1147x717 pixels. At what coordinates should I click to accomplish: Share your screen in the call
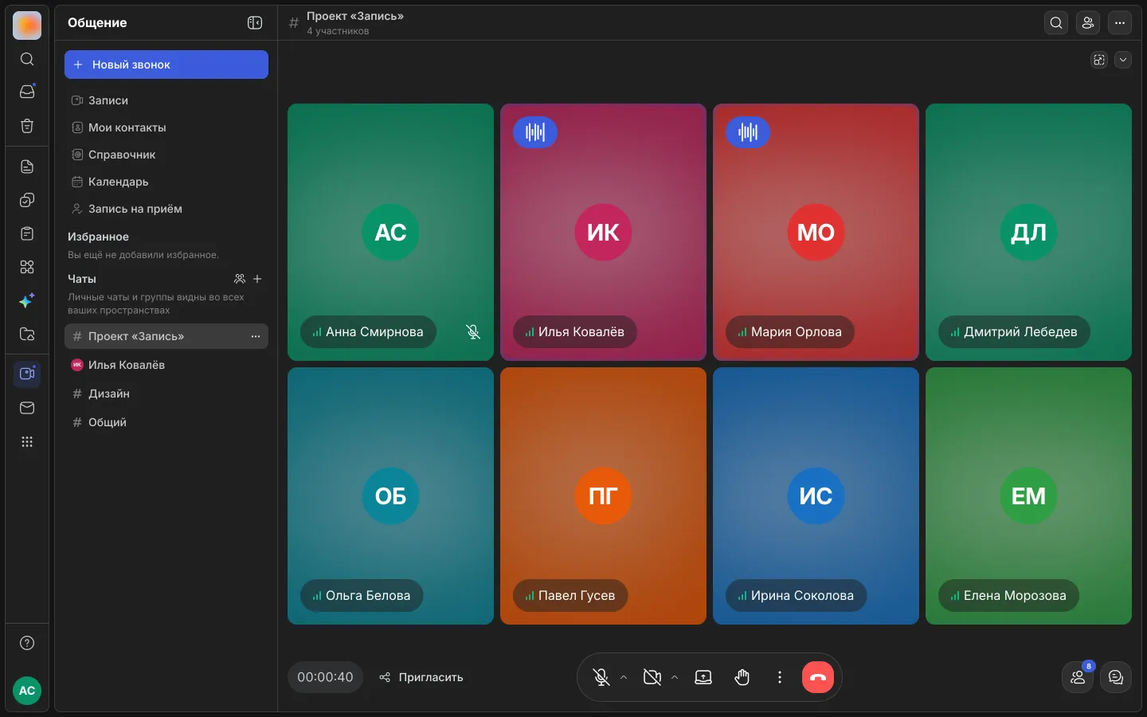(x=703, y=677)
